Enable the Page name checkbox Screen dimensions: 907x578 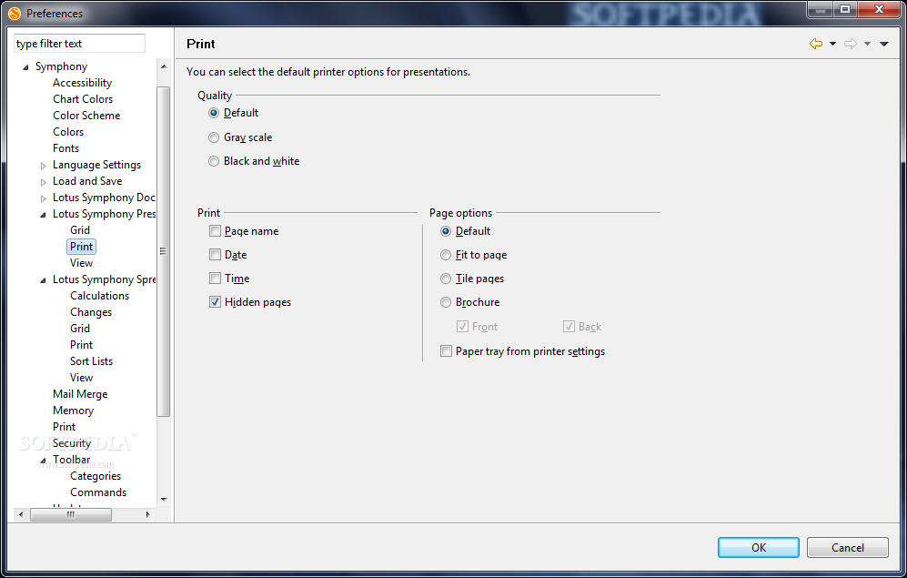pos(216,231)
